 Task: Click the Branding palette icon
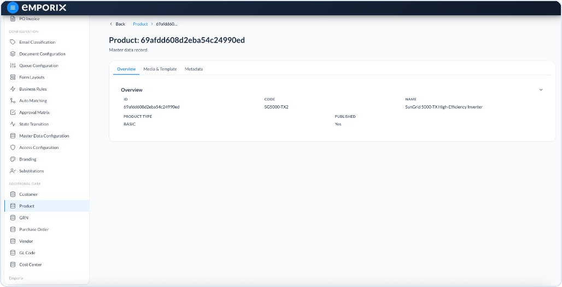(x=13, y=159)
